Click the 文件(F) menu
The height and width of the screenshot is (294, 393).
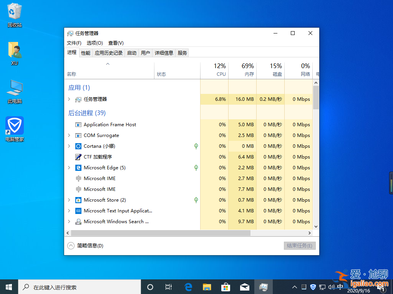pyautogui.click(x=74, y=43)
